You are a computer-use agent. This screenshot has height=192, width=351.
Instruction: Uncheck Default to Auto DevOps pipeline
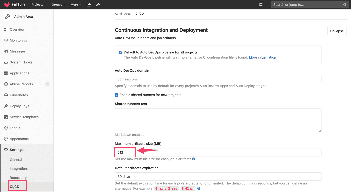pyautogui.click(x=120, y=52)
